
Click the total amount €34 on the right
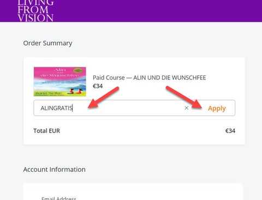[x=230, y=131]
